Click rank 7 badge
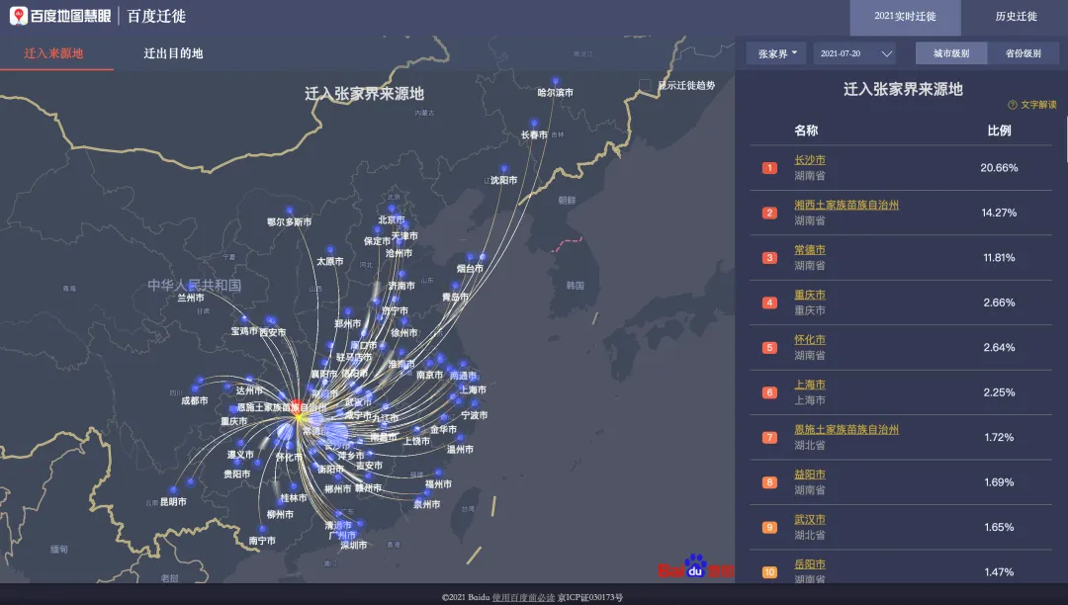1068x605 pixels. pyautogui.click(x=769, y=438)
